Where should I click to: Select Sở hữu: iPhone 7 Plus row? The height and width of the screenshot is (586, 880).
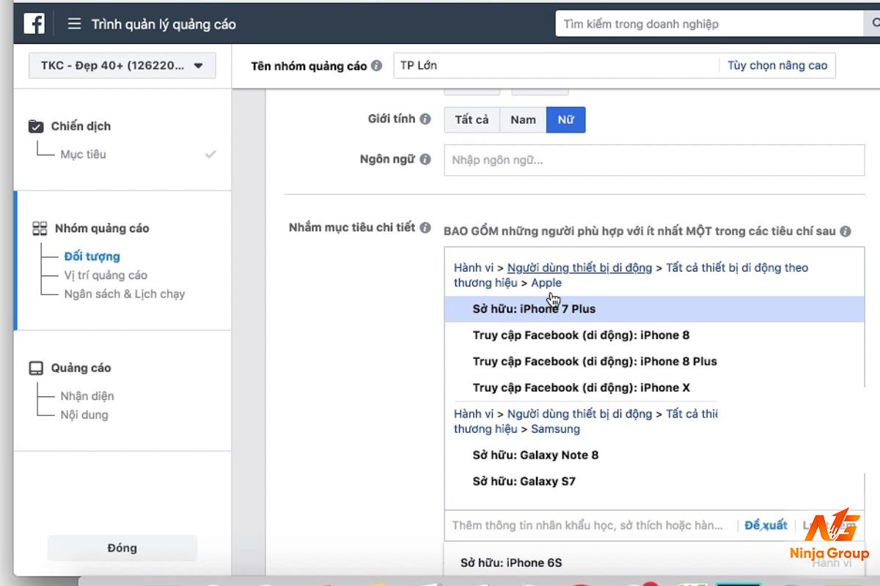[x=654, y=309]
